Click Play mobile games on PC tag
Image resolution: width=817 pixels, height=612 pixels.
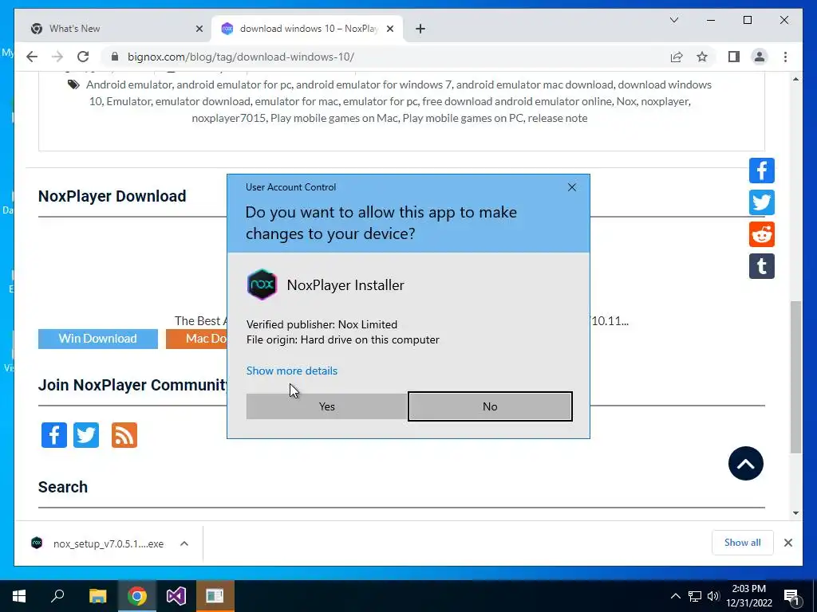point(463,118)
